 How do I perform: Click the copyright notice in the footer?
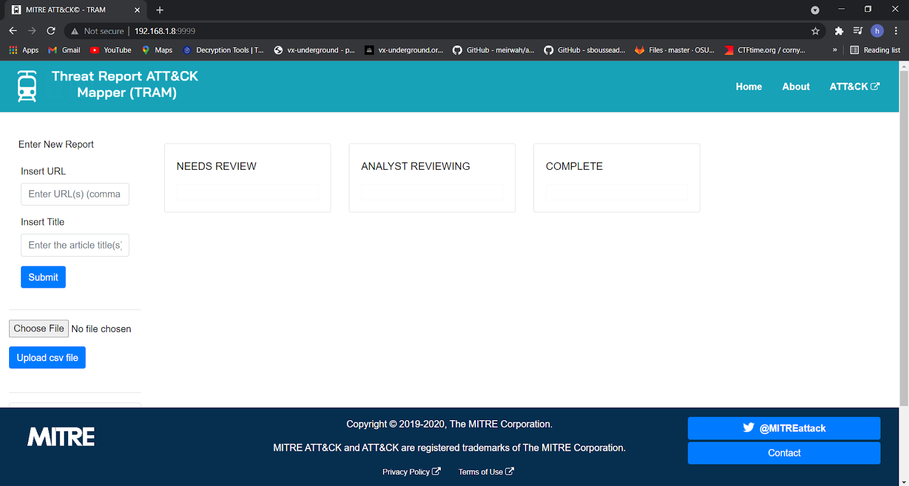tap(449, 424)
